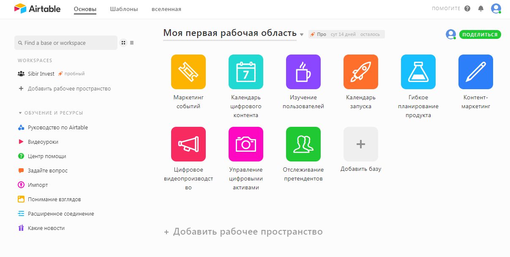Open the вселенная tab
510x257 pixels.
tap(166, 8)
